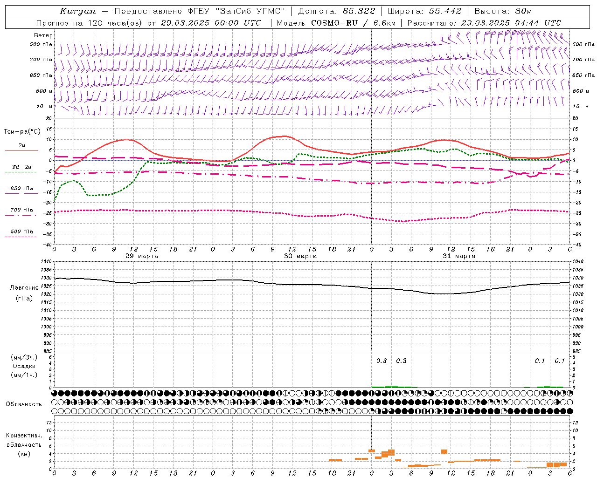Click the "(гПа)" unit label under Давление
This screenshot has width=597, height=477.
point(24,299)
